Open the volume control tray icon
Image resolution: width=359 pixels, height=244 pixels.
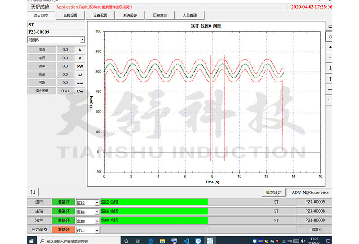click(x=289, y=241)
